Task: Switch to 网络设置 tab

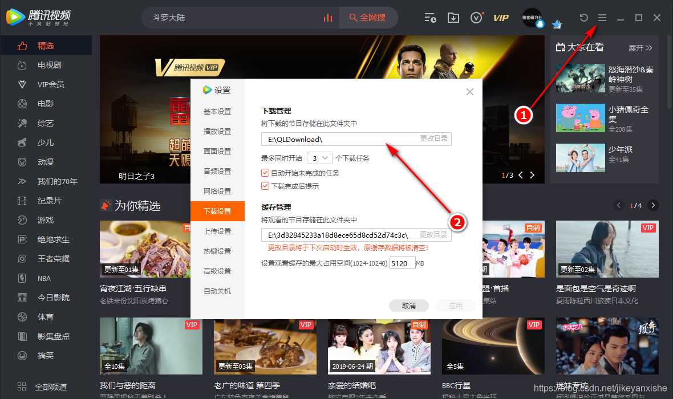Action: tap(217, 192)
